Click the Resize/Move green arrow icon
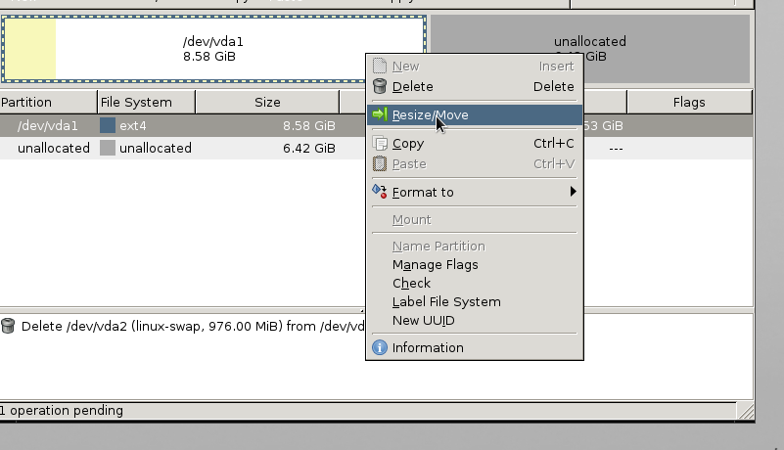 coord(380,114)
